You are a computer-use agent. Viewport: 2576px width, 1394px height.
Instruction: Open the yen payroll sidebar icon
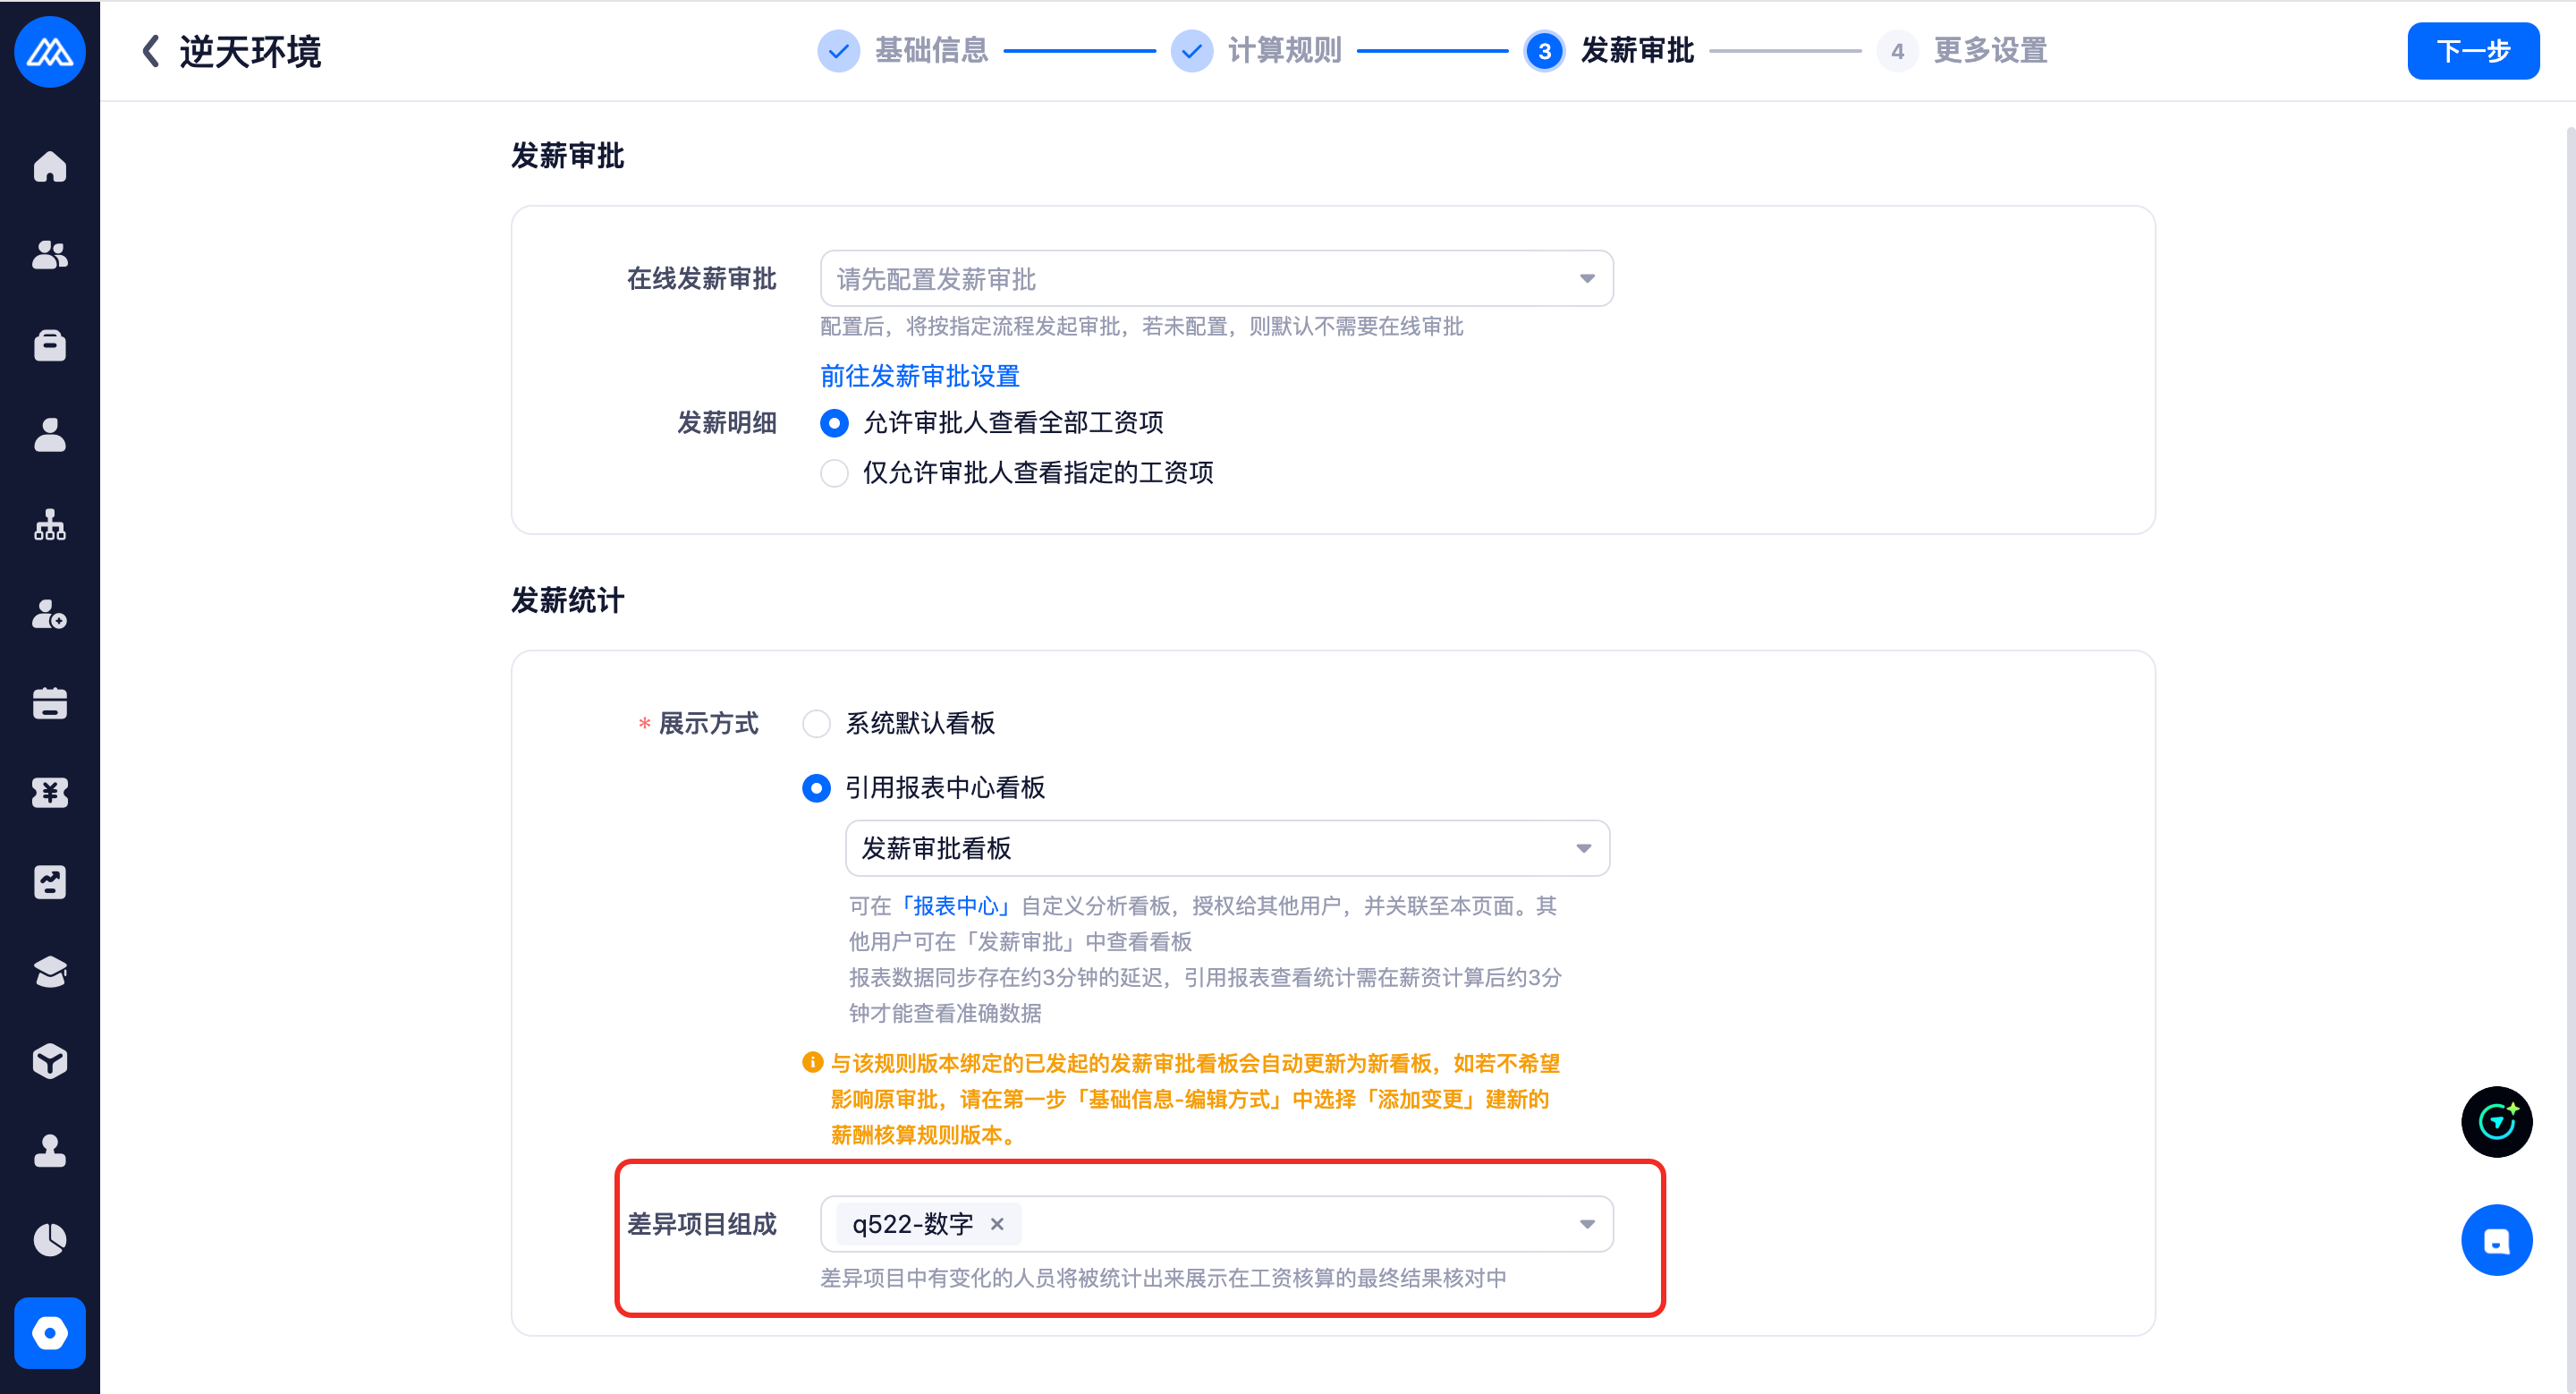tap(49, 793)
